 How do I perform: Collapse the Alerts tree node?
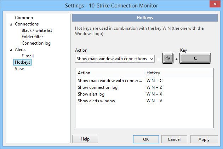click(11, 50)
